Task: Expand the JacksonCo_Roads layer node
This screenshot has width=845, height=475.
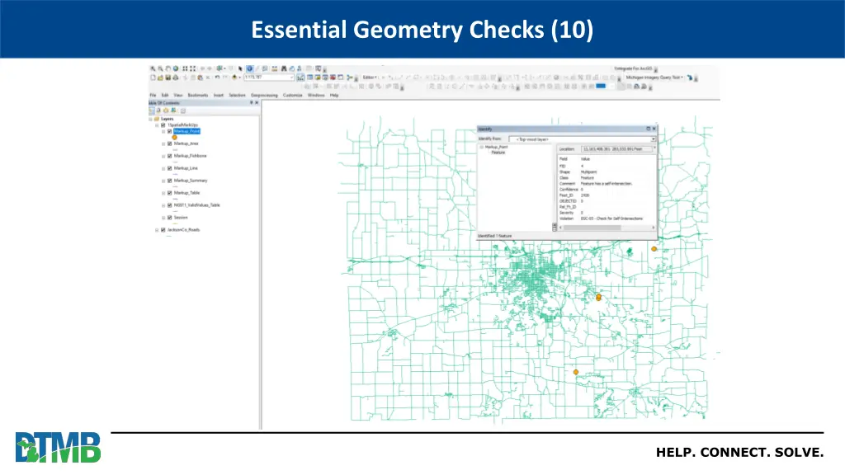Action: (x=157, y=230)
